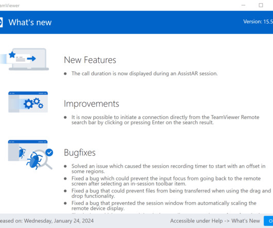Click the drag and drop files bugfix item

click(171, 193)
